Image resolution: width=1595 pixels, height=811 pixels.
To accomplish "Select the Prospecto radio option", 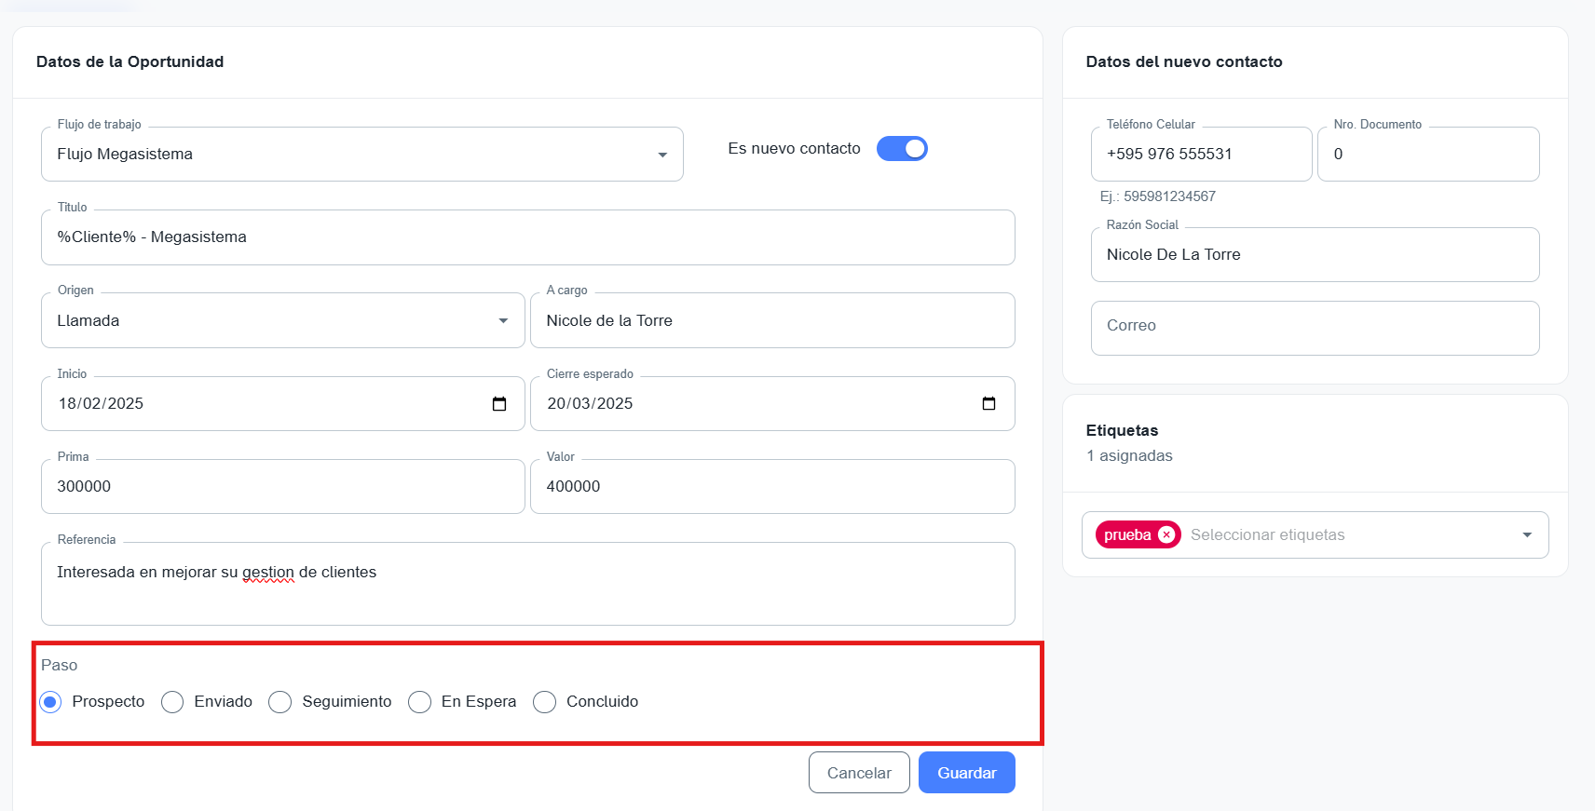I will click(51, 702).
